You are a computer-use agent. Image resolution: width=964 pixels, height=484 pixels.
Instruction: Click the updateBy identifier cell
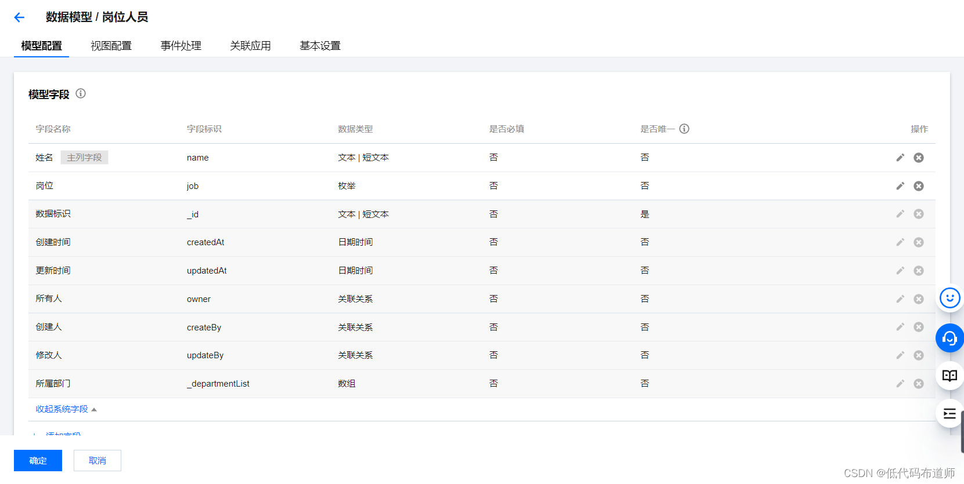tap(205, 355)
